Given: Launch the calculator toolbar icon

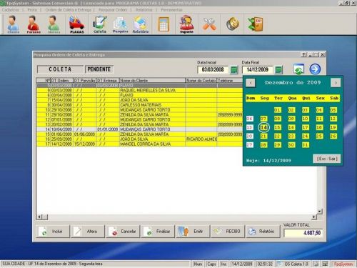Looking at the screenshot, I should pyautogui.click(x=164, y=24).
